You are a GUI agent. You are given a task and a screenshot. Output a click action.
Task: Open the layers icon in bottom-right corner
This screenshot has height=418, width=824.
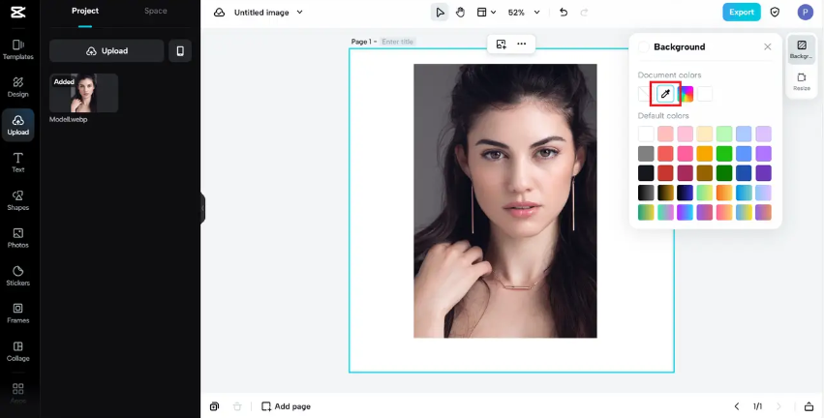[x=809, y=406]
